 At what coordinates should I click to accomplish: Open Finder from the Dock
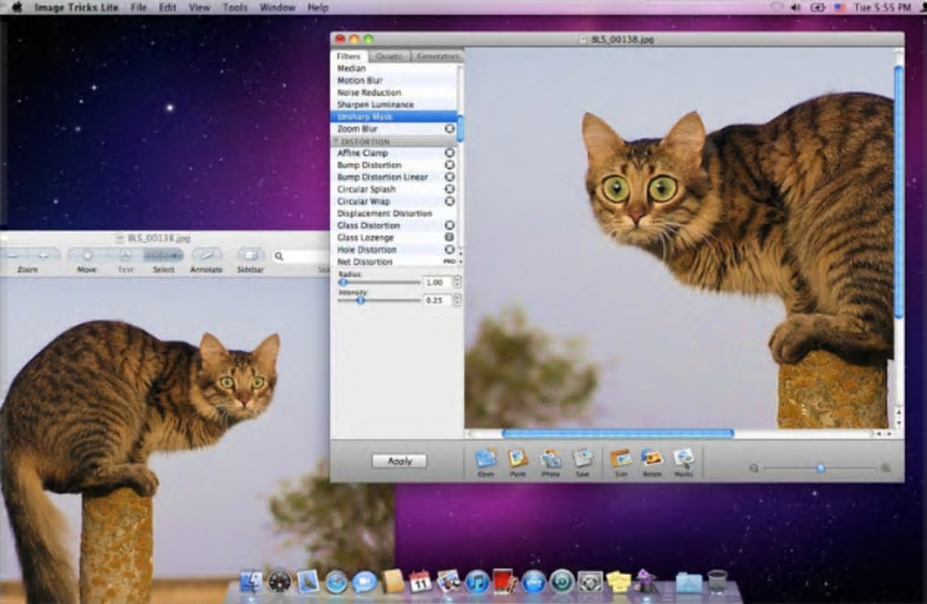point(251,582)
